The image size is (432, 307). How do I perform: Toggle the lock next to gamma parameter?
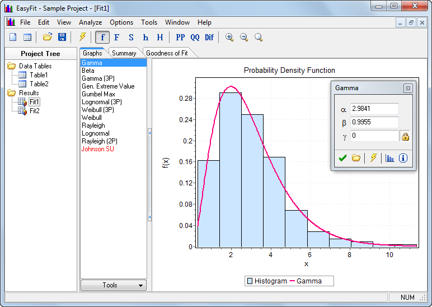(x=405, y=136)
